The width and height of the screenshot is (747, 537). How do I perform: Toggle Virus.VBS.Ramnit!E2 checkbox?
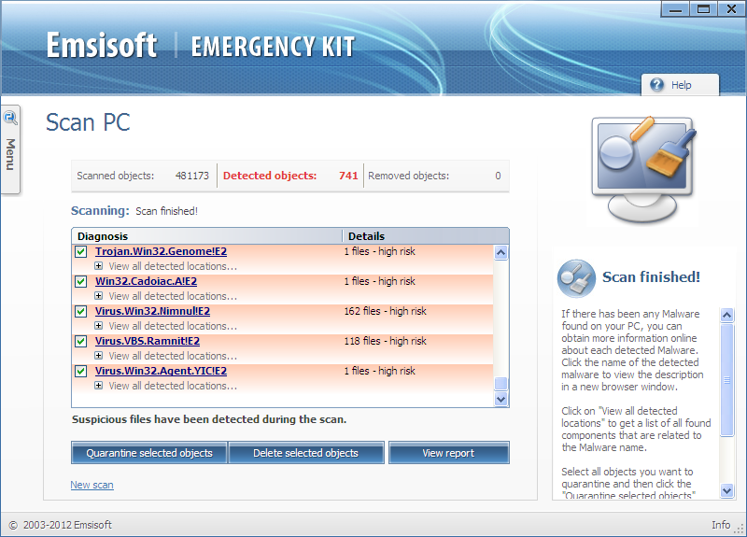[x=80, y=341]
